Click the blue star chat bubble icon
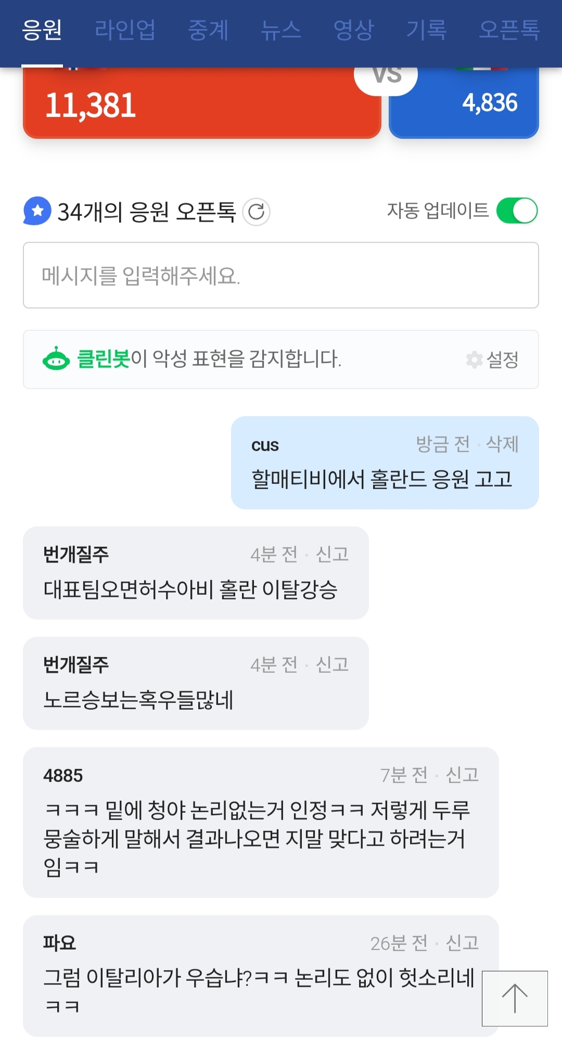This screenshot has width=562, height=1038. [x=37, y=211]
